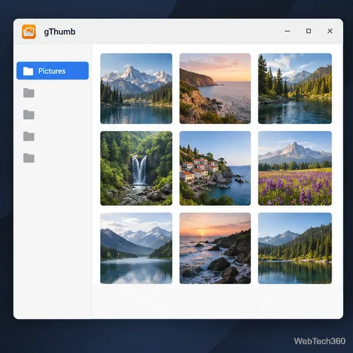Select the purple flower meadow thumbnail
This screenshot has height=353, width=353.
point(295,168)
